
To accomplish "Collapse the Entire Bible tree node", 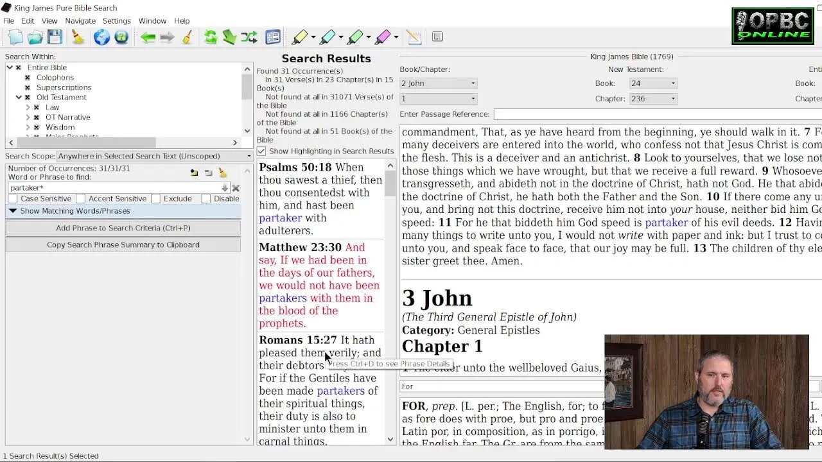I will [x=10, y=67].
